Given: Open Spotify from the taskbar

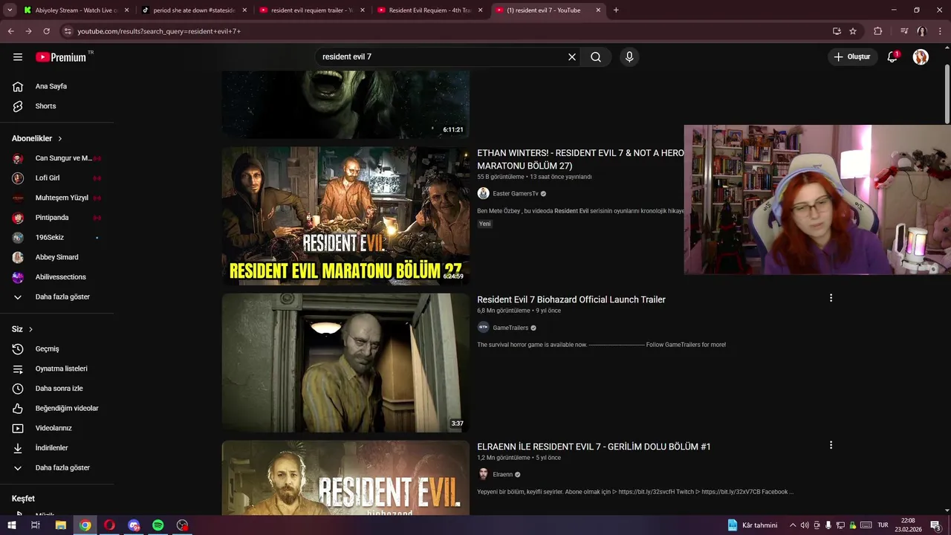Looking at the screenshot, I should coord(158,525).
